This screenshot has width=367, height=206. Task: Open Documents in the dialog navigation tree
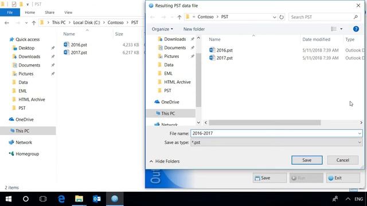[175, 47]
